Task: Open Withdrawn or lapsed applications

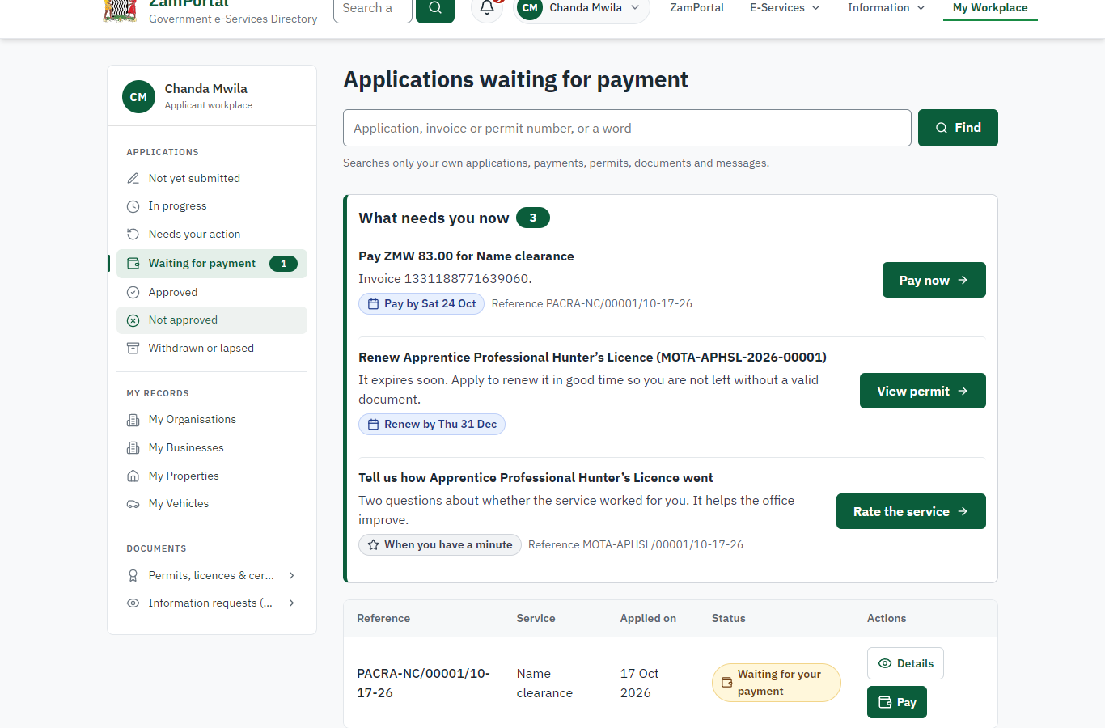Action: pos(212,349)
